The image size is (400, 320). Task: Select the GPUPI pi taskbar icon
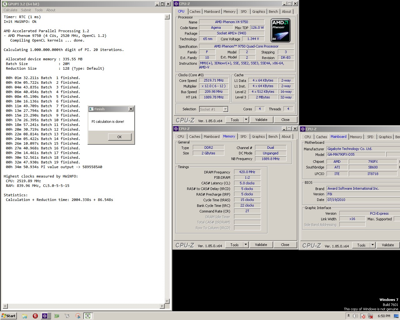click(87, 316)
